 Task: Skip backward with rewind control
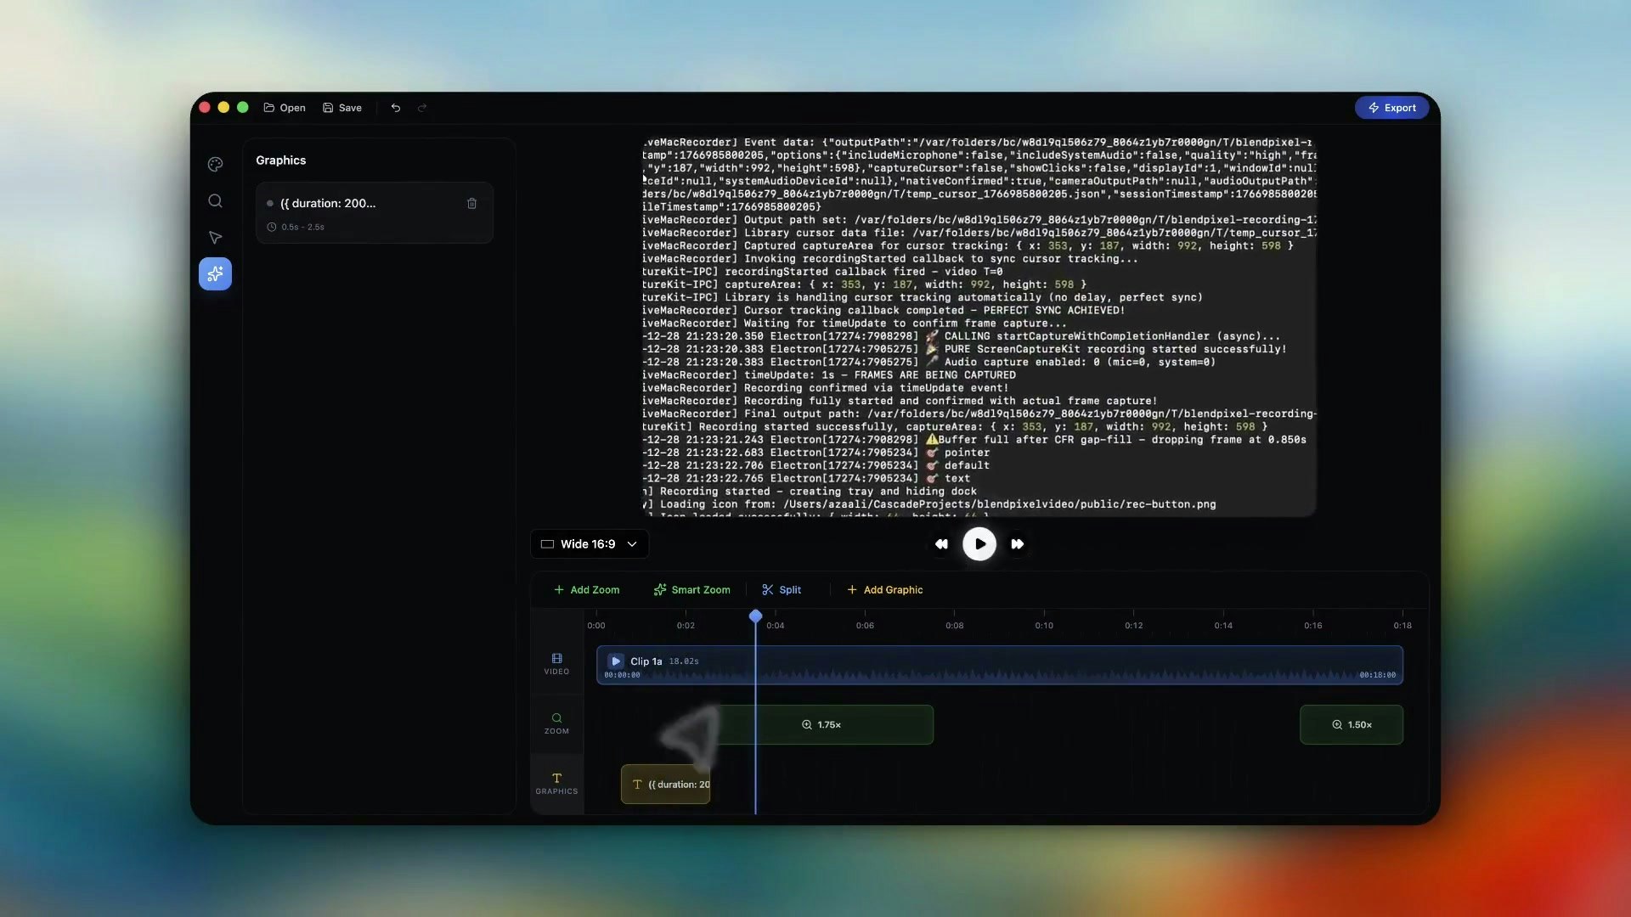(941, 544)
